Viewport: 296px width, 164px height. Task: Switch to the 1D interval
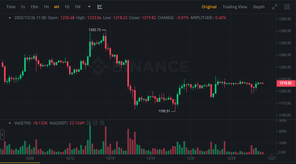(x=67, y=7)
